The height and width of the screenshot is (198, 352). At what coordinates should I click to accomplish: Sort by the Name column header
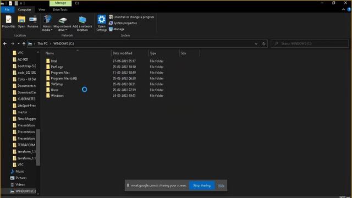[50, 53]
